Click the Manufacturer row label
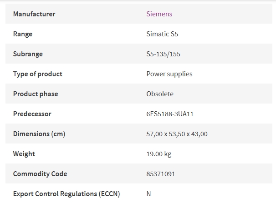 coord(34,14)
